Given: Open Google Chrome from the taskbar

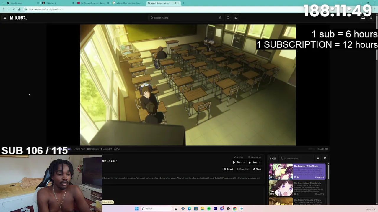Looking at the screenshot, I should 235,209.
